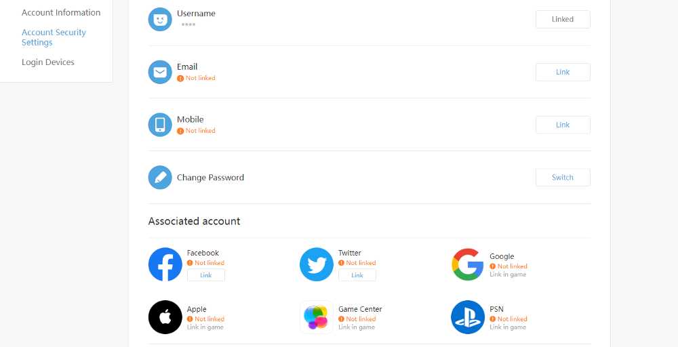This screenshot has height=347, width=678.
Task: Click the Username smiley face icon
Action: click(x=160, y=20)
